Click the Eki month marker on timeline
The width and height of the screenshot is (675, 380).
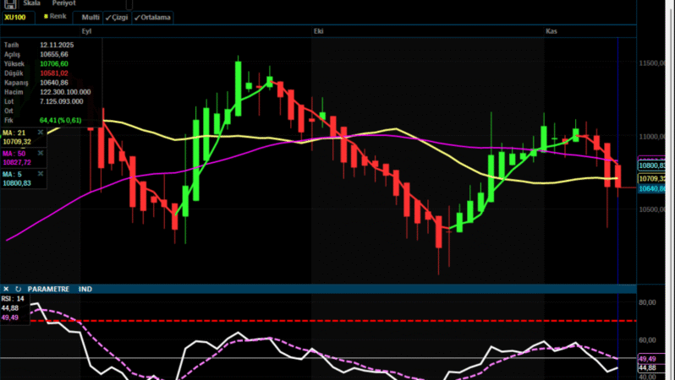pos(319,31)
